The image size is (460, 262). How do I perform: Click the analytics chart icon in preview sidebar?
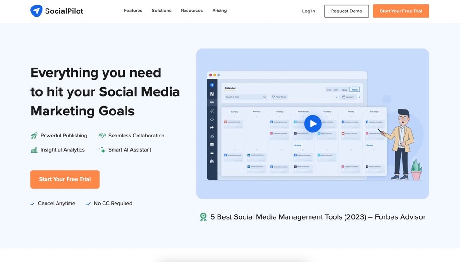(212, 137)
